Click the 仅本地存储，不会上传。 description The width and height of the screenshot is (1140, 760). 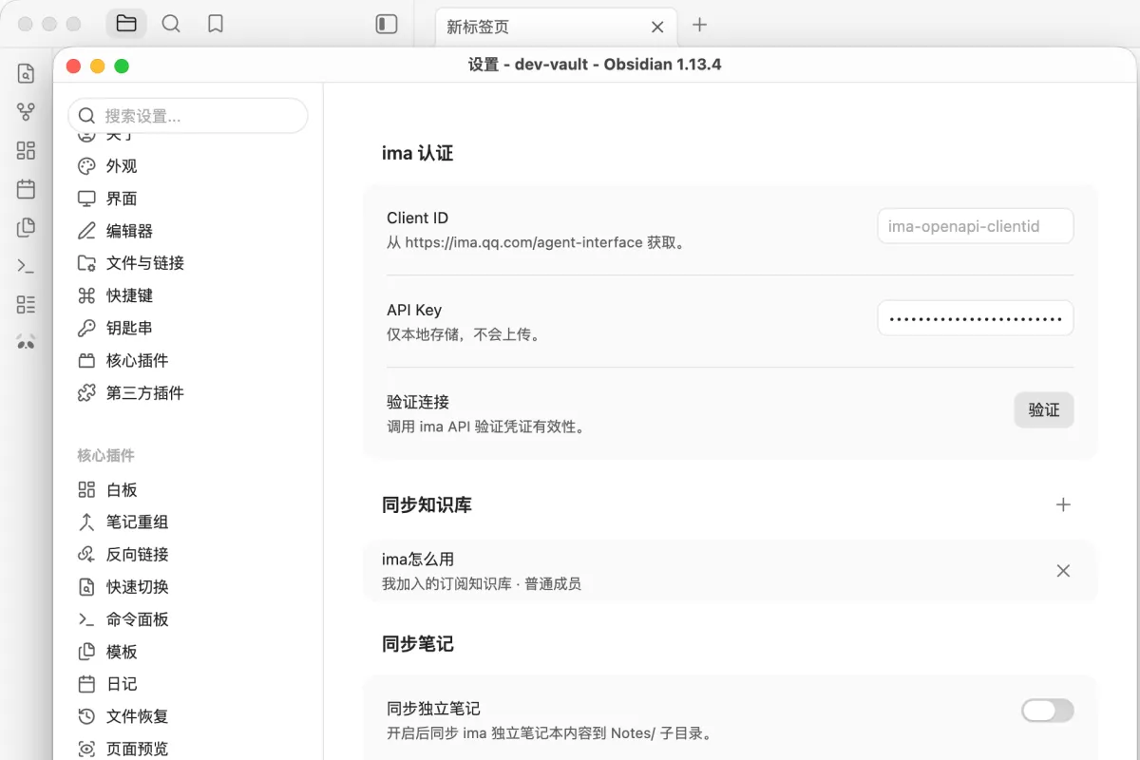pos(464,334)
